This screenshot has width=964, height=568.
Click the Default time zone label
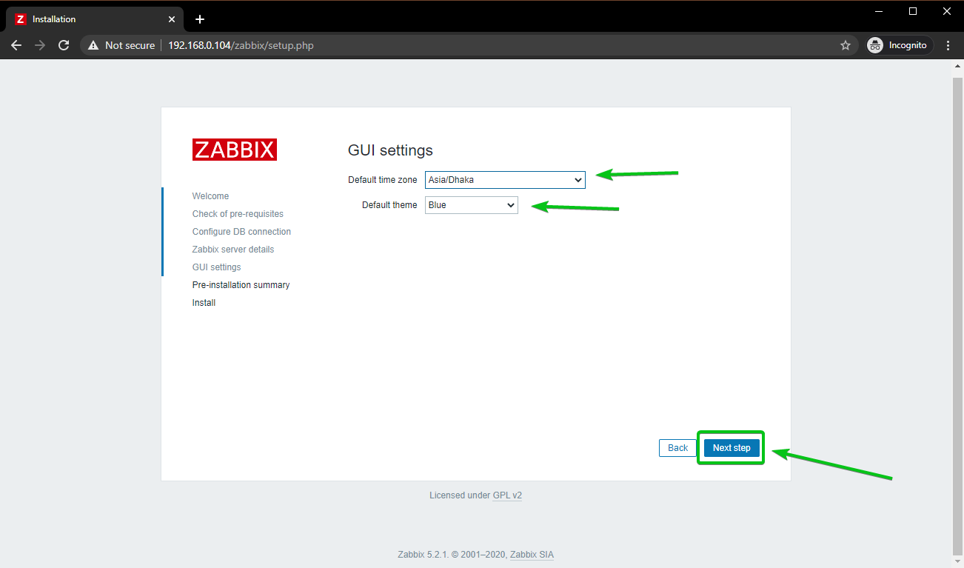(383, 180)
